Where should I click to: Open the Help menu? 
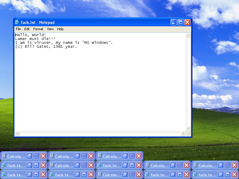coord(60,29)
